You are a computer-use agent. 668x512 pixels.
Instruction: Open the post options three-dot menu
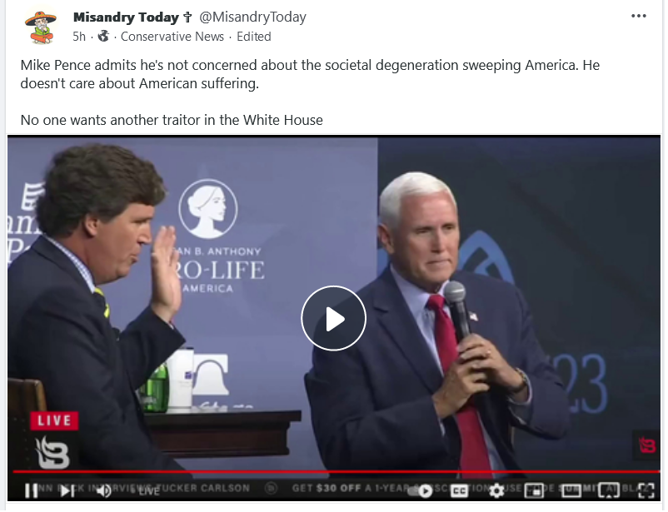(639, 16)
